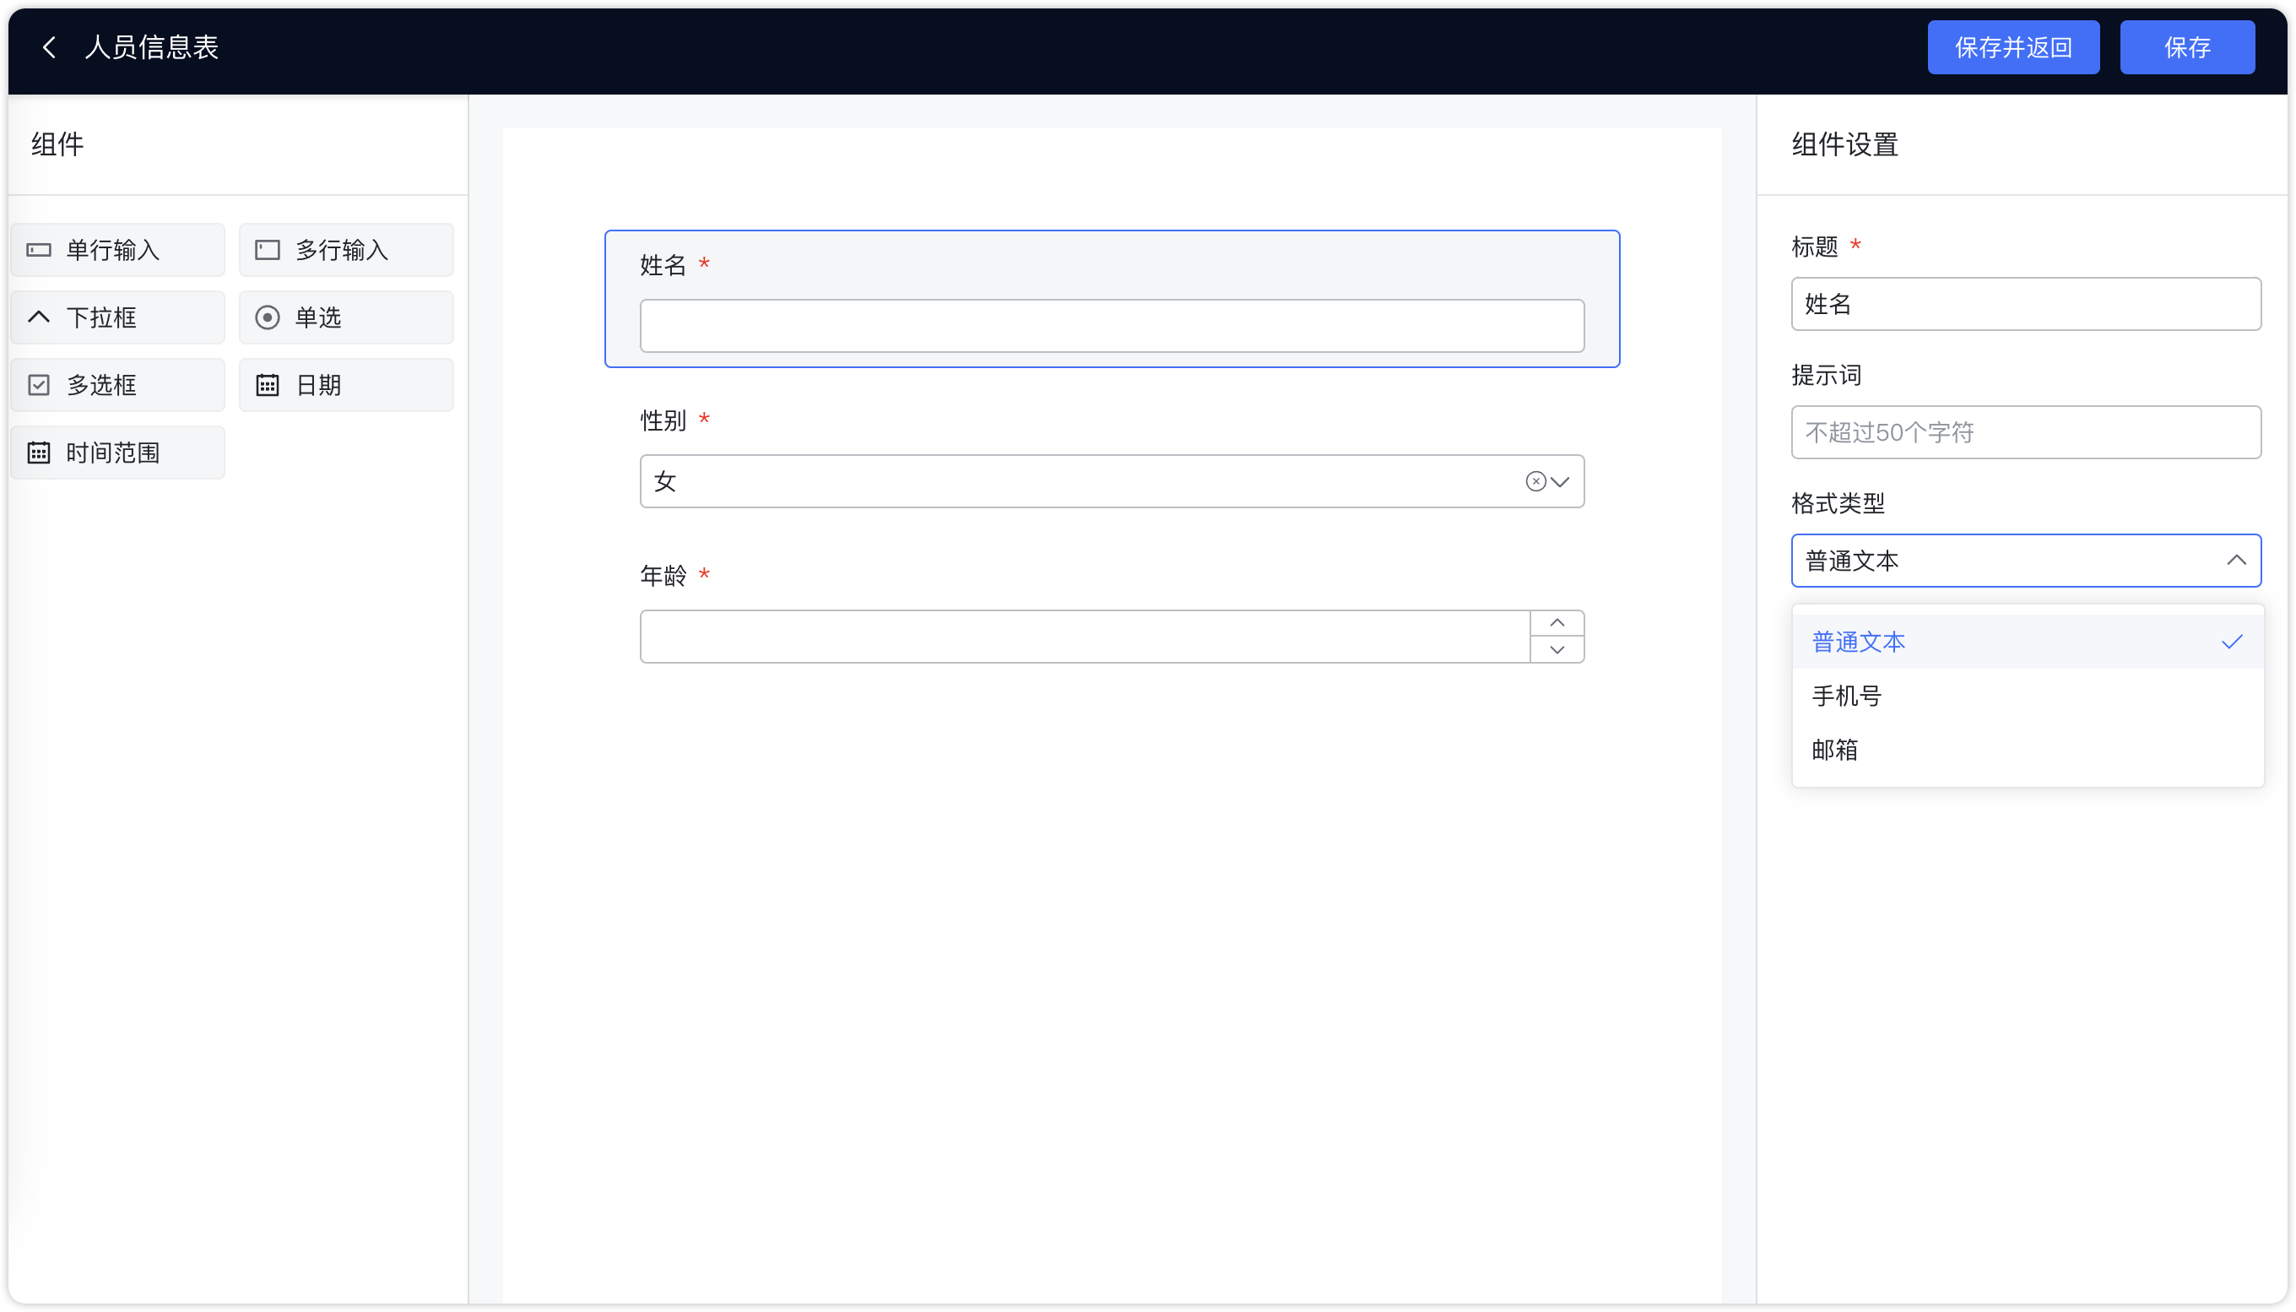Increase 年龄 with the up stepper arrow
Image resolution: width=2296 pixels, height=1312 pixels.
[1557, 623]
